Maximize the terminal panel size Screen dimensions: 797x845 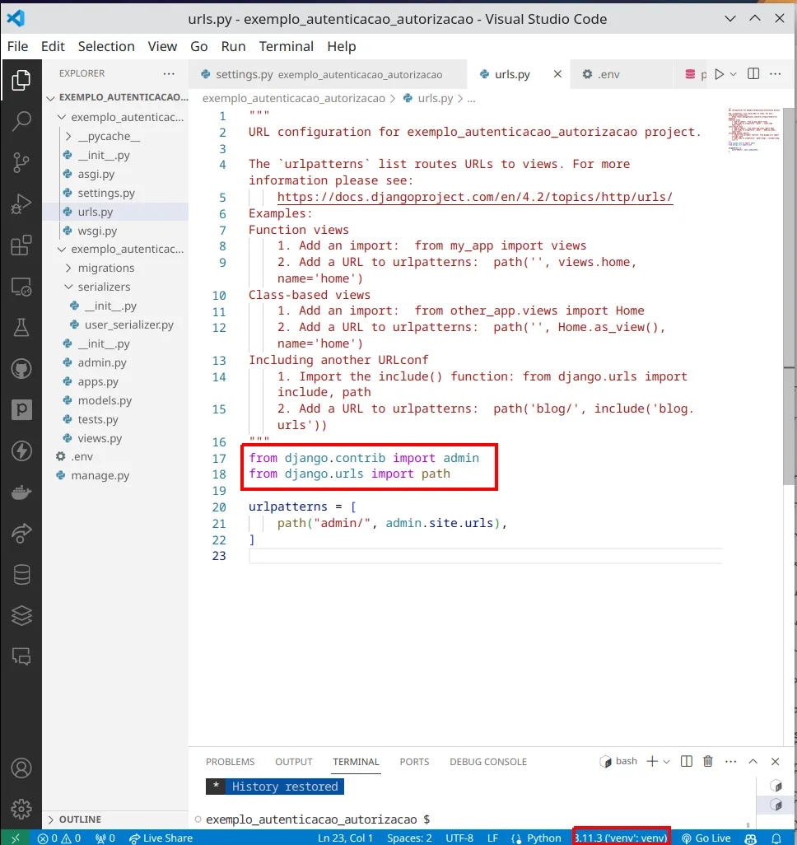(x=753, y=761)
